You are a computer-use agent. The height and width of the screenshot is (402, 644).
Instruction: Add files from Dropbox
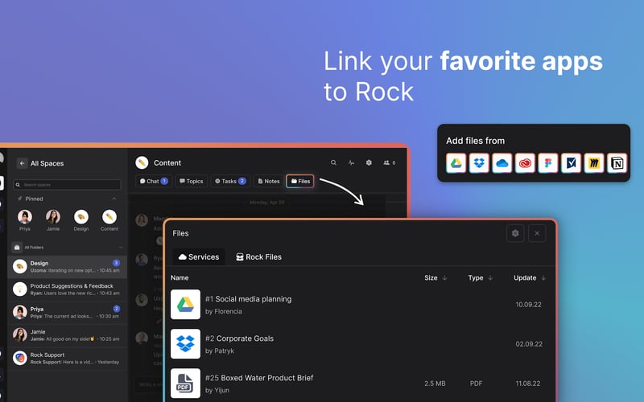pyautogui.click(x=479, y=163)
